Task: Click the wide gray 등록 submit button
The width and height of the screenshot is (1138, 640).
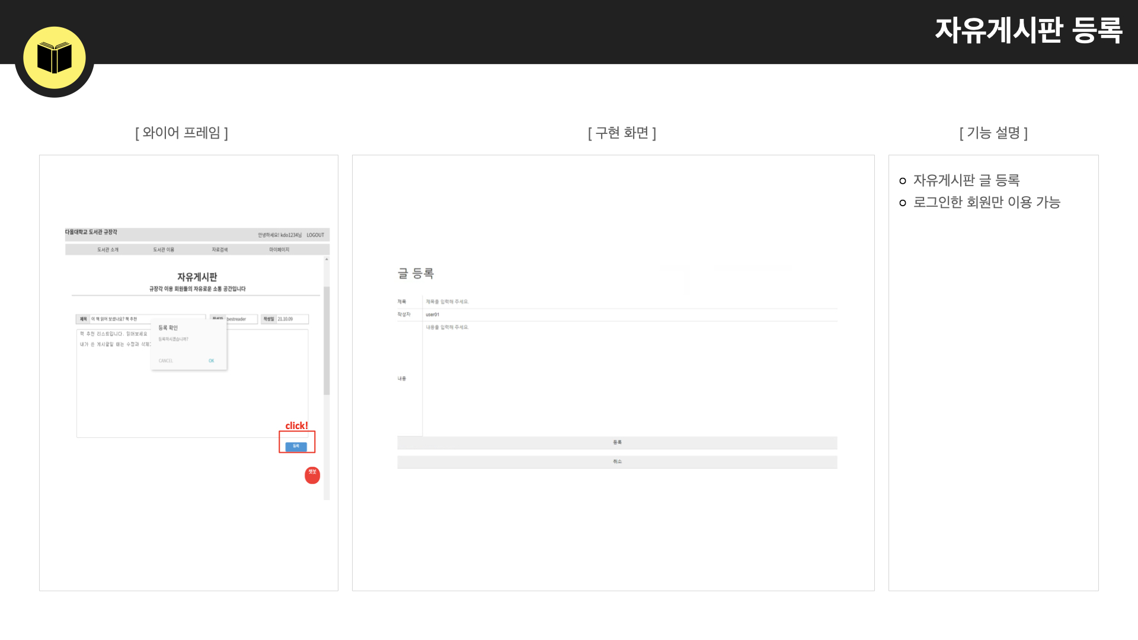Action: click(x=617, y=443)
